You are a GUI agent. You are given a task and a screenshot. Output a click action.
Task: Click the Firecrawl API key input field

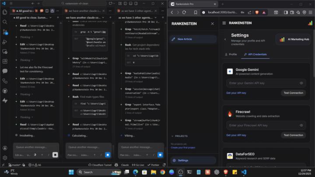266,125
